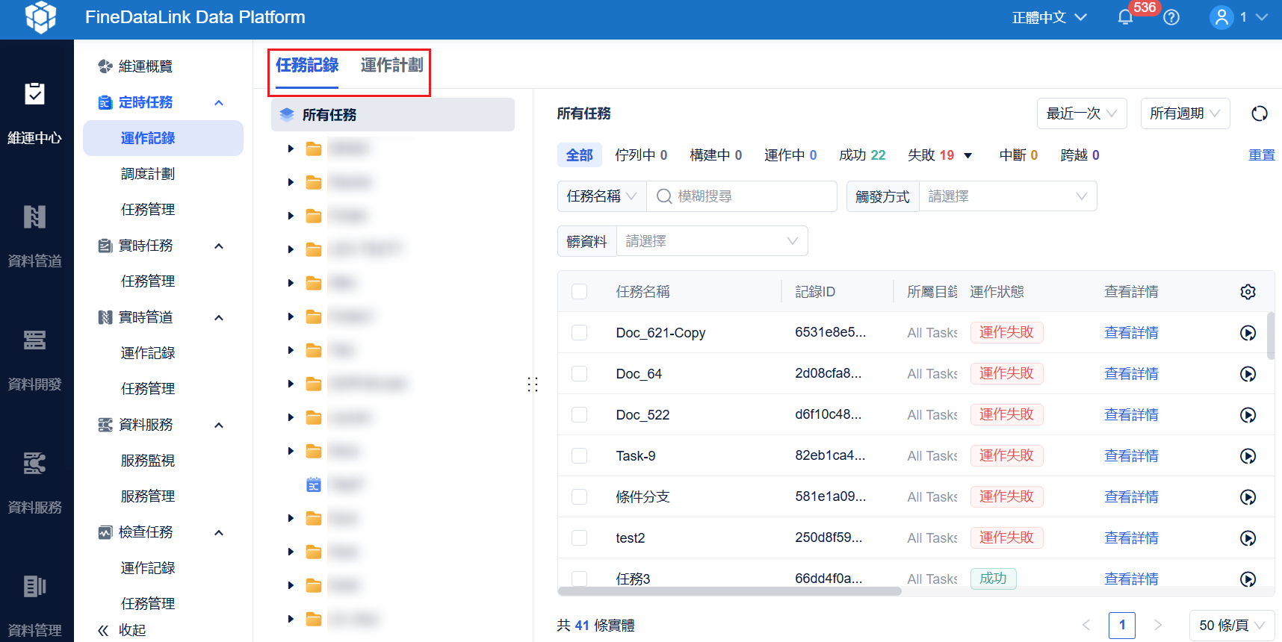Check the Task-9 row checkbox
Screen dimensions: 1282x642
click(579, 455)
